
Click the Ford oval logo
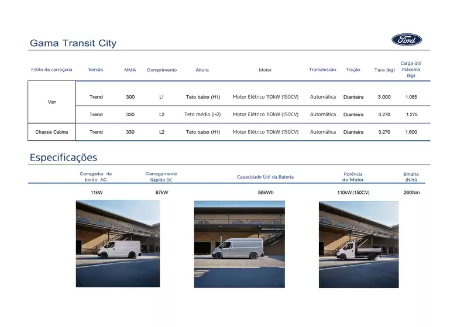click(407, 40)
